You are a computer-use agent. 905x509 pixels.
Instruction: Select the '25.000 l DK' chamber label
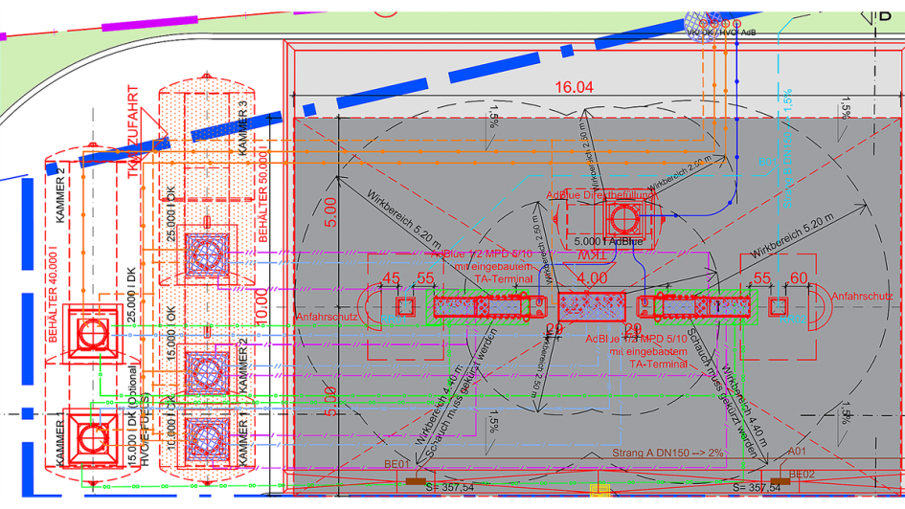131,295
